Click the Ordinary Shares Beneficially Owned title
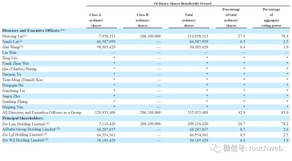Screen dimensions: 292x161 (x=182, y=3)
